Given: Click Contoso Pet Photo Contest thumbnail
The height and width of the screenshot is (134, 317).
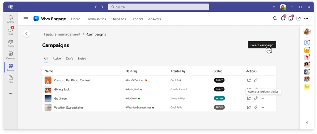Looking at the screenshot, I should (48, 80).
